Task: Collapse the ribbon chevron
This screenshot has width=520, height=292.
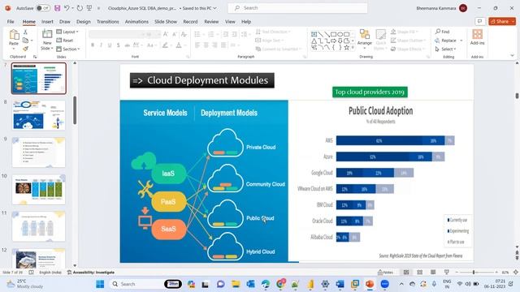Action: coord(513,56)
